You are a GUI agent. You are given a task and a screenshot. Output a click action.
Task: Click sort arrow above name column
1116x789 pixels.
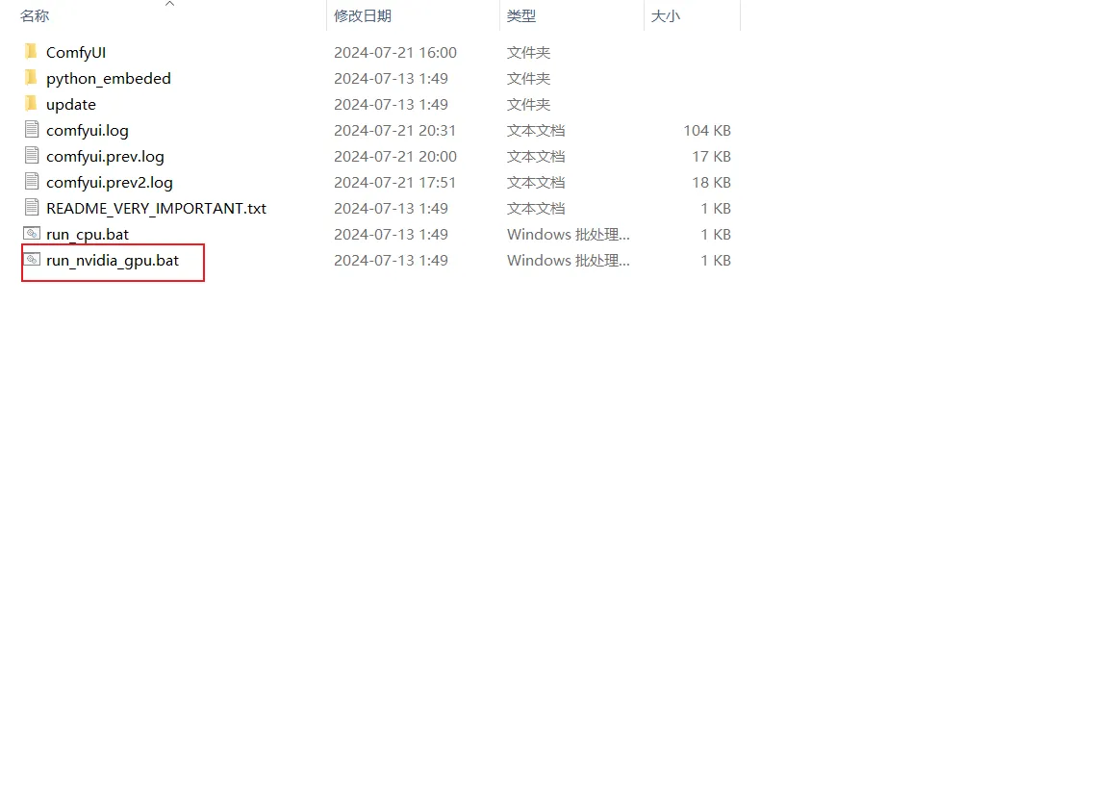[x=169, y=4]
